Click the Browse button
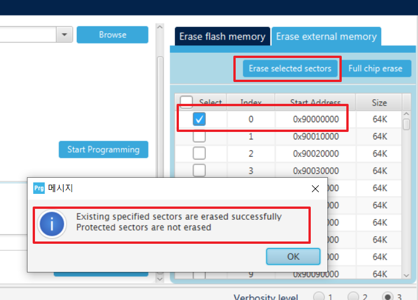This screenshot has width=418, height=300. click(x=112, y=34)
